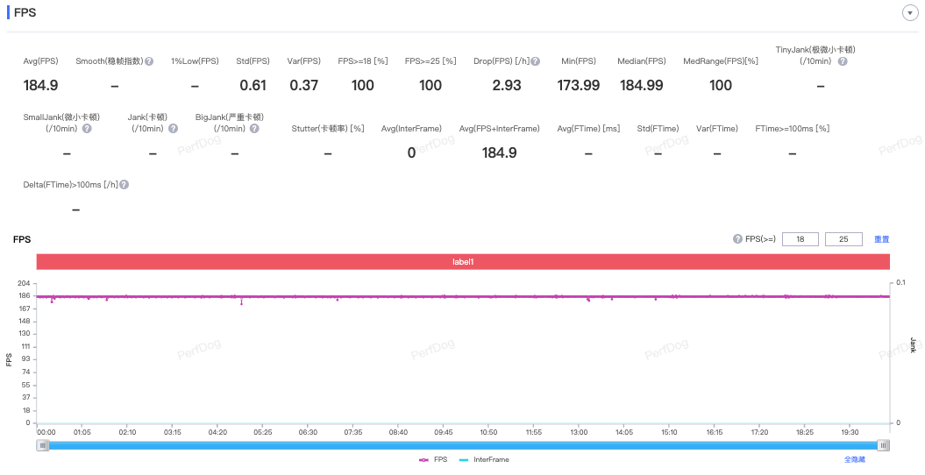Reset FPS thresholds with 重置 link

tap(881, 239)
